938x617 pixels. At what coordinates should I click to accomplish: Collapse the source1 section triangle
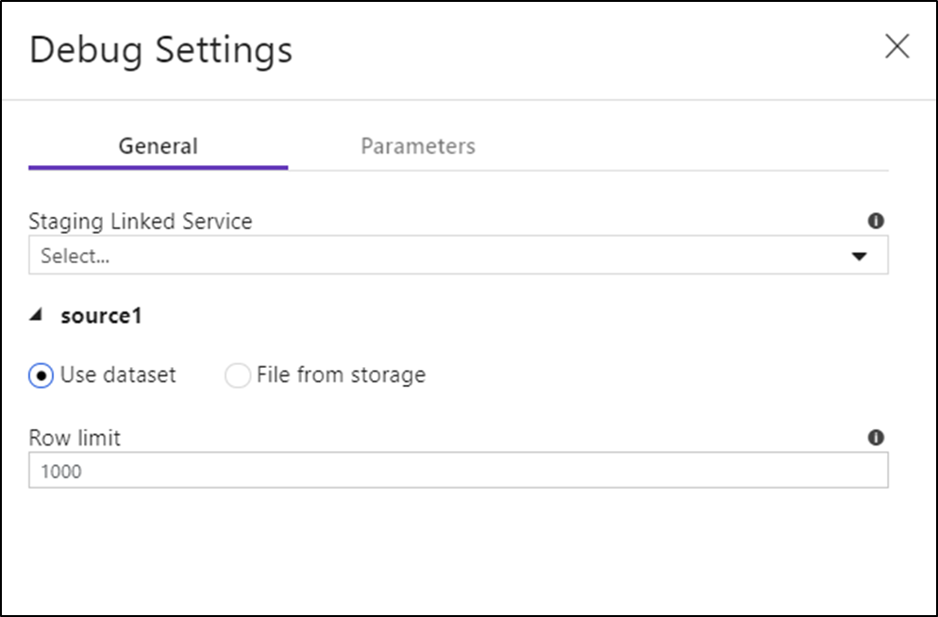click(x=36, y=317)
